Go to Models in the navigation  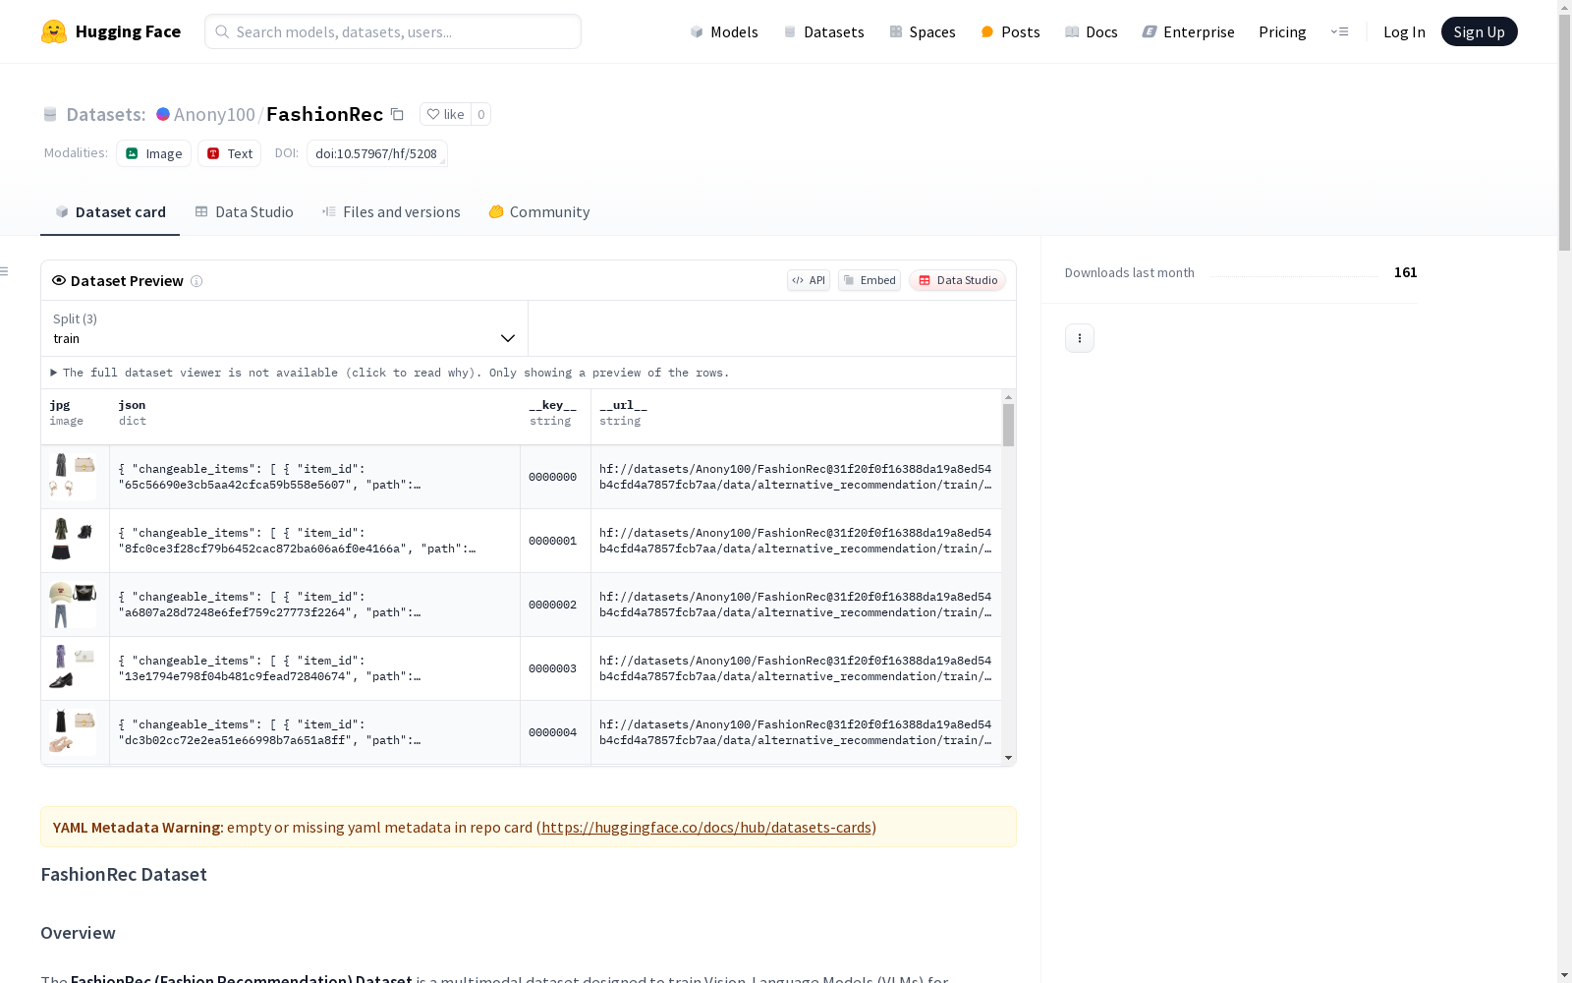724,31
